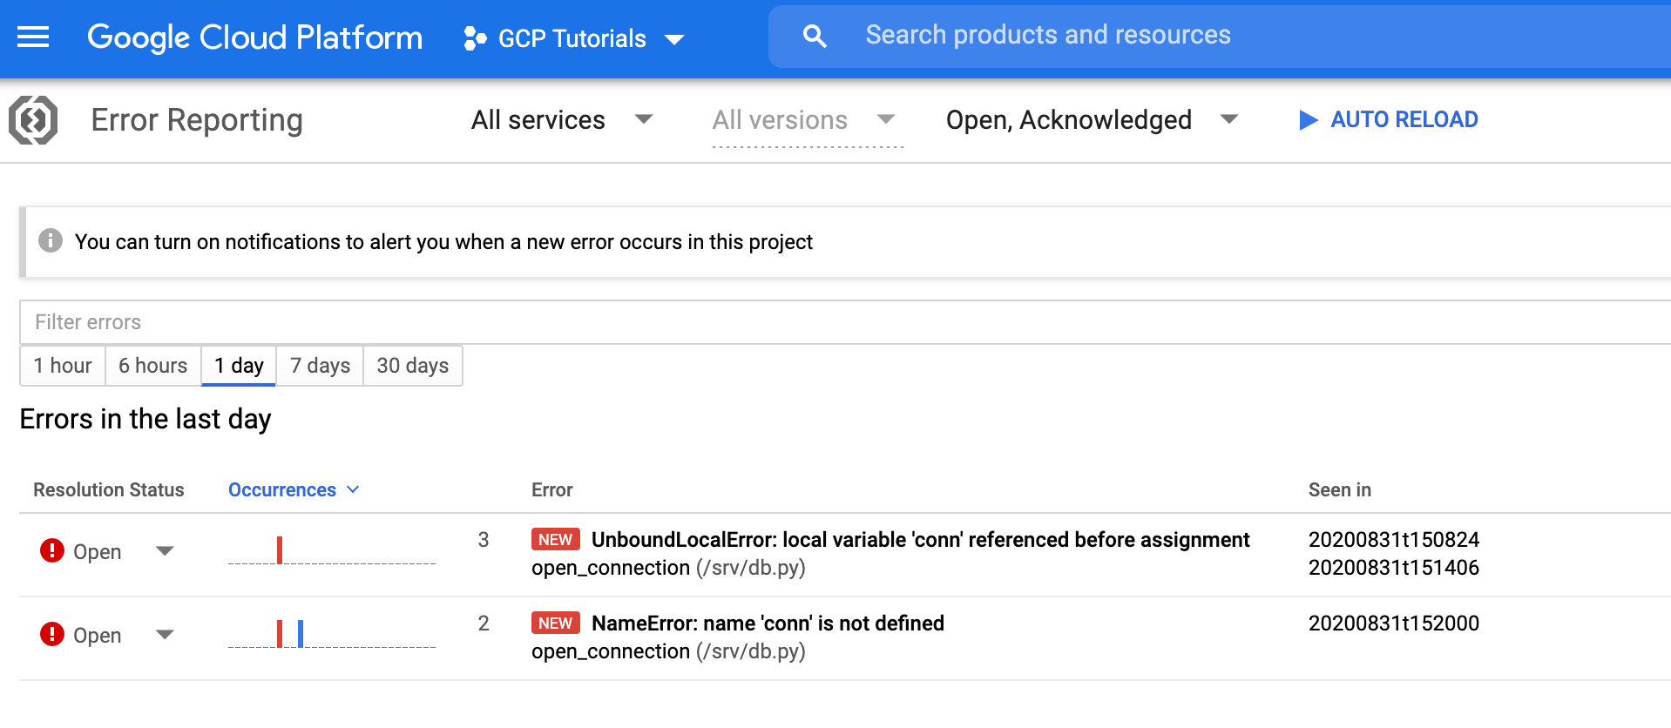1671x728 pixels.
Task: Click the Error Reporting page title
Action: point(197,120)
